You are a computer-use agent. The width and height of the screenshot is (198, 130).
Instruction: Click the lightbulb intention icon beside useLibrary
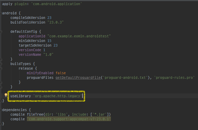[6, 95]
